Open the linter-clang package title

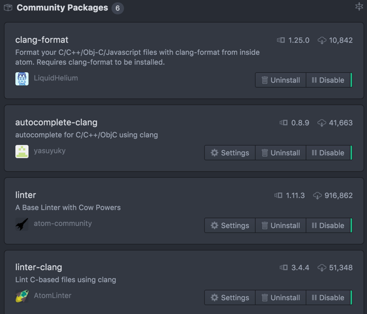pyautogui.click(x=39, y=267)
